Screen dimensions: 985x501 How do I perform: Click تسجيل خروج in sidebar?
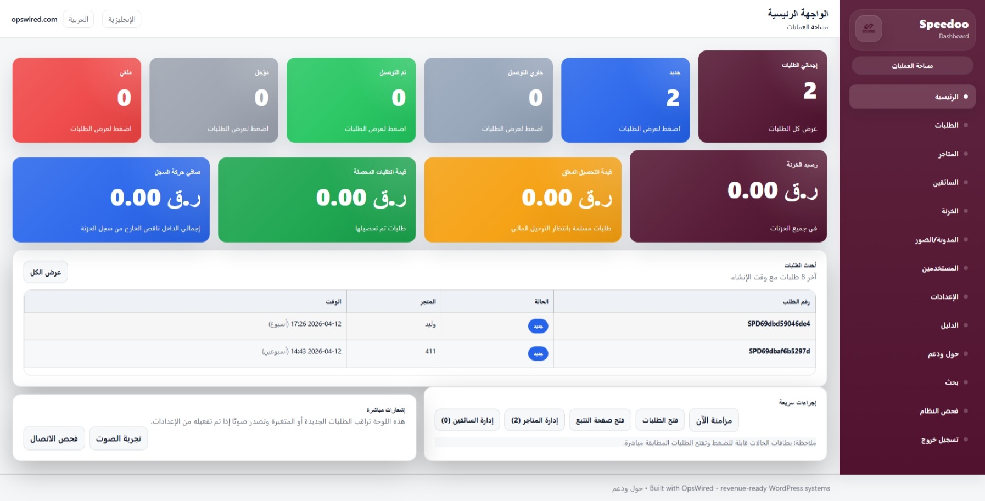click(912, 439)
